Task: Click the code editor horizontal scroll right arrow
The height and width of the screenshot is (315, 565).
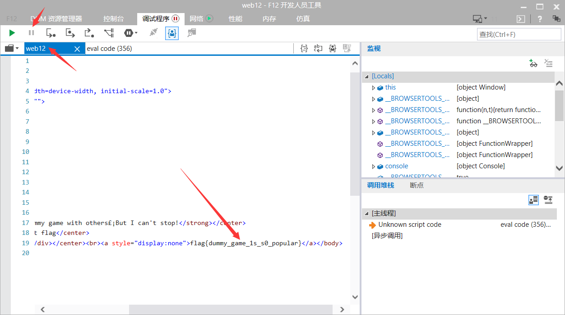Action: 342,310
